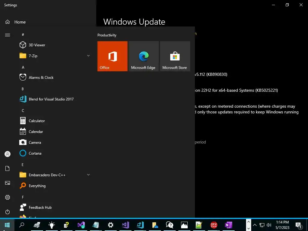Open the Get Help chat taskbar icon
The image size is (308, 231).
pyautogui.click(x=170, y=225)
